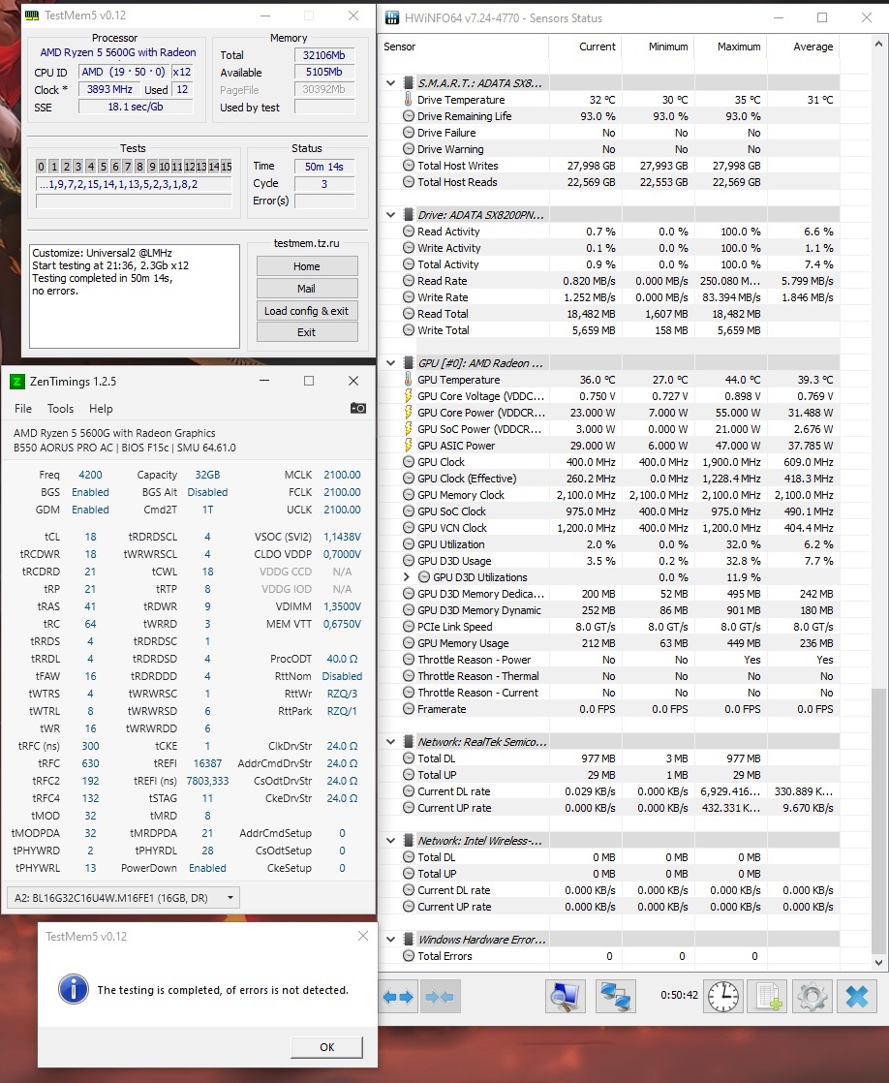Collapse Network Intel Wireless group

pos(391,841)
